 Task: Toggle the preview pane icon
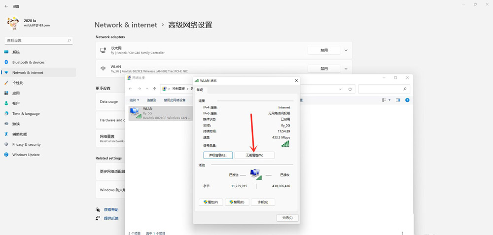tap(398, 100)
